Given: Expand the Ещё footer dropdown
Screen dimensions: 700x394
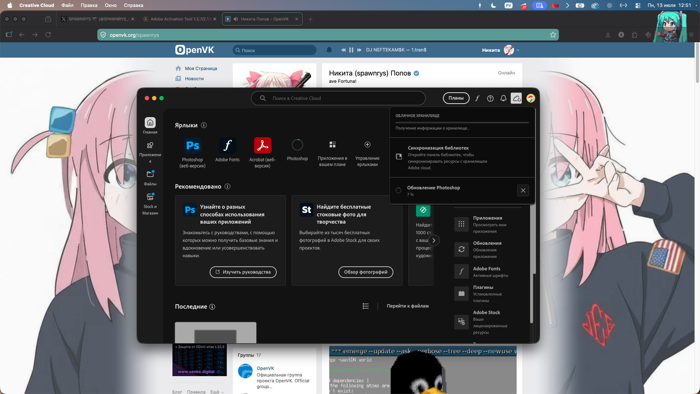Looking at the screenshot, I should [217, 392].
